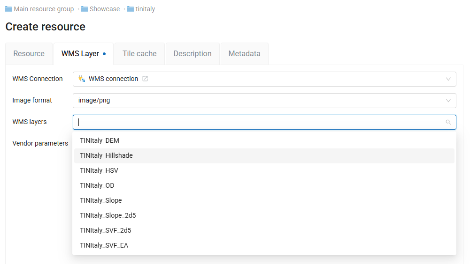Expand the Image format dropdown arrow
Viewport: 470px width, 264px height.
[448, 101]
